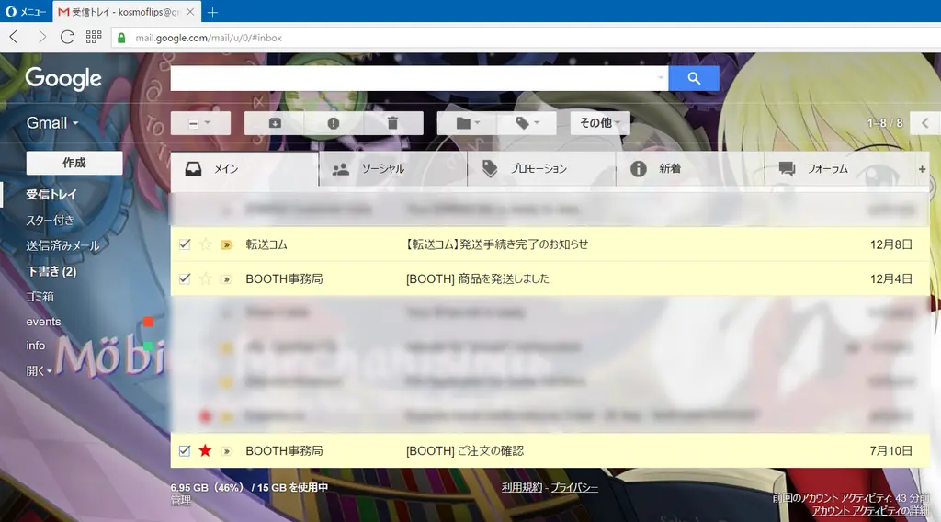Open ゴミ箱 trash label
941x522 pixels.
coord(40,297)
